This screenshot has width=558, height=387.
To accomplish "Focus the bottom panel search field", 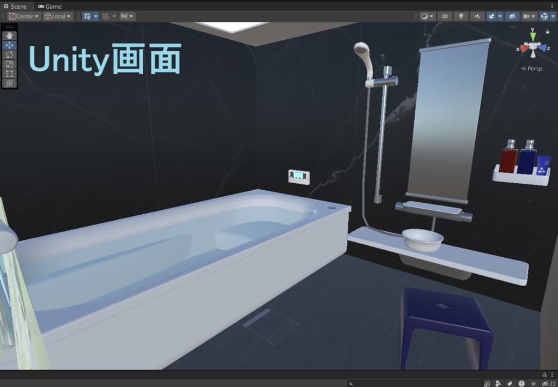I will tap(414, 383).
